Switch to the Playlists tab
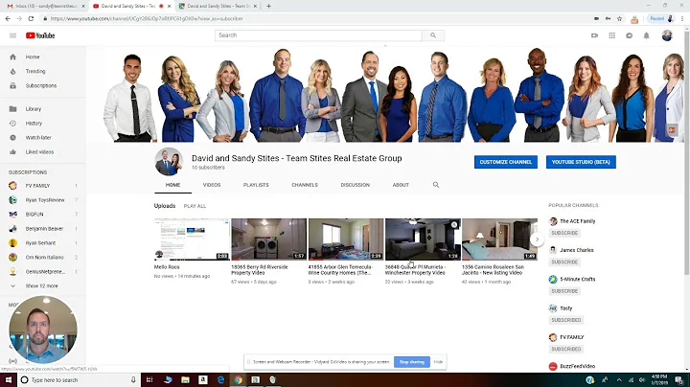 click(256, 185)
